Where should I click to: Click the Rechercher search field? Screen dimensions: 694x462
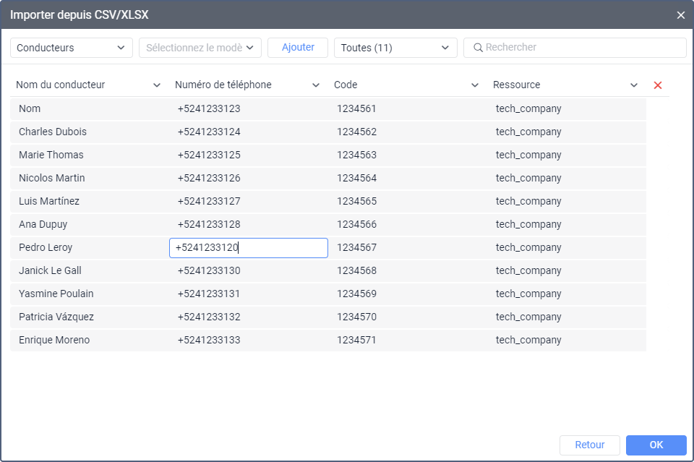coord(575,47)
